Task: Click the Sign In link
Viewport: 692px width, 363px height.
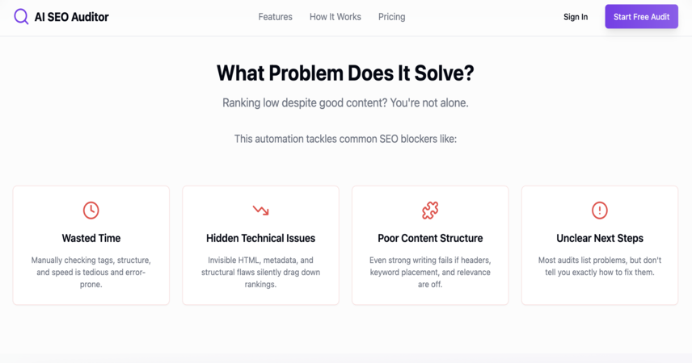Action: (576, 17)
